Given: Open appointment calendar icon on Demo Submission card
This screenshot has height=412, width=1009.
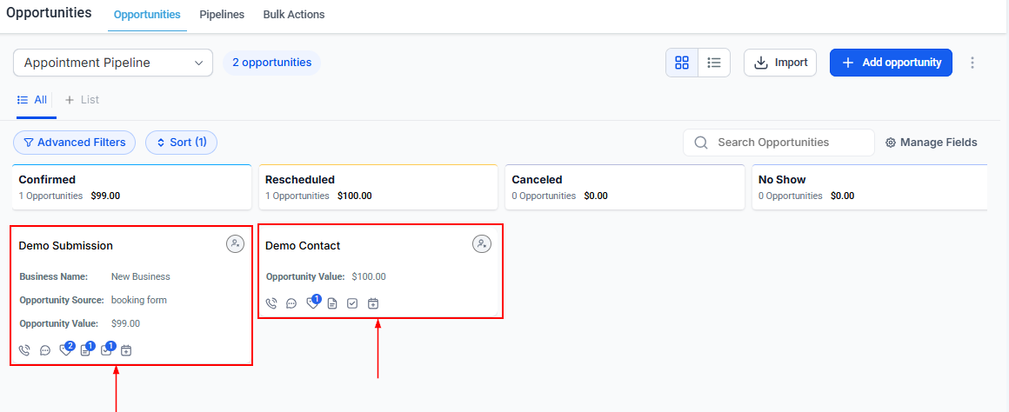Looking at the screenshot, I should coord(127,350).
